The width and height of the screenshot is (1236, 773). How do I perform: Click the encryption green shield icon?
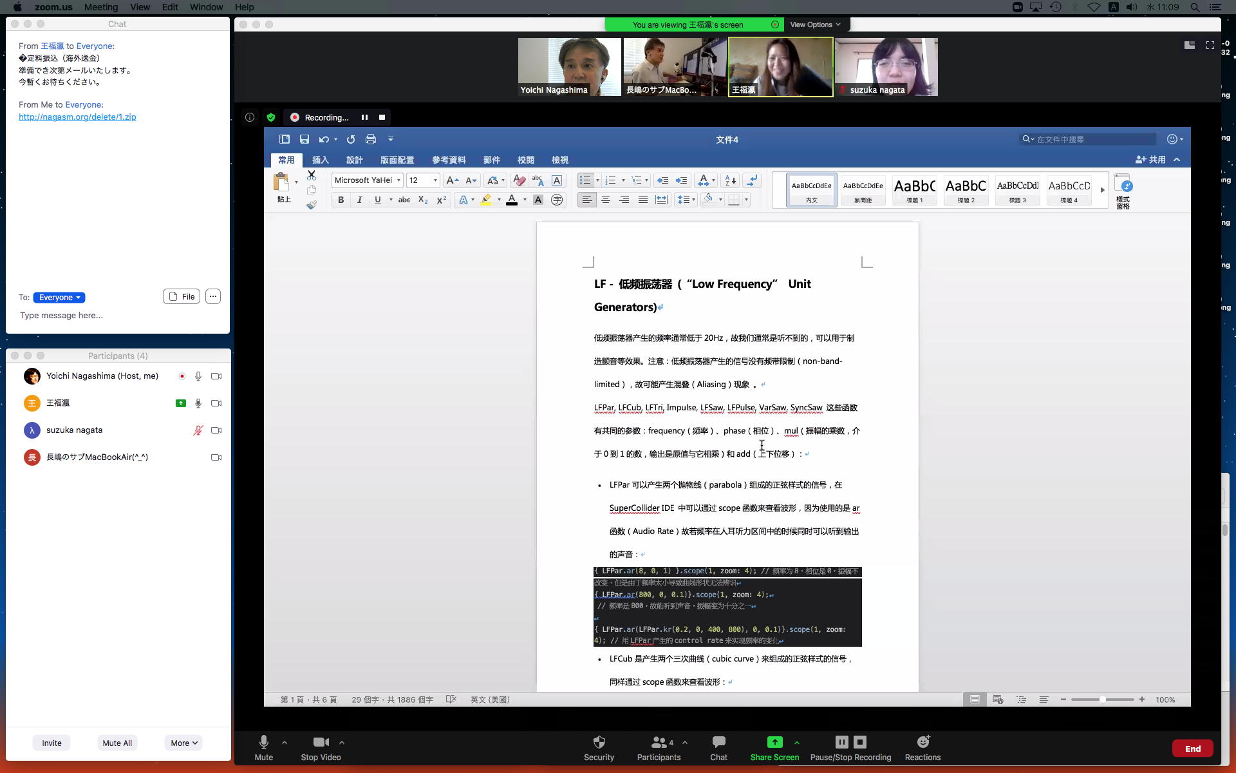point(271,117)
